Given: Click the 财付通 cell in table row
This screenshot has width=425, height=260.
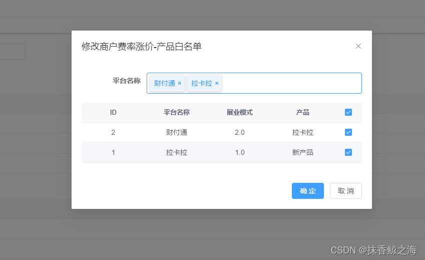Looking at the screenshot, I should [x=176, y=132].
